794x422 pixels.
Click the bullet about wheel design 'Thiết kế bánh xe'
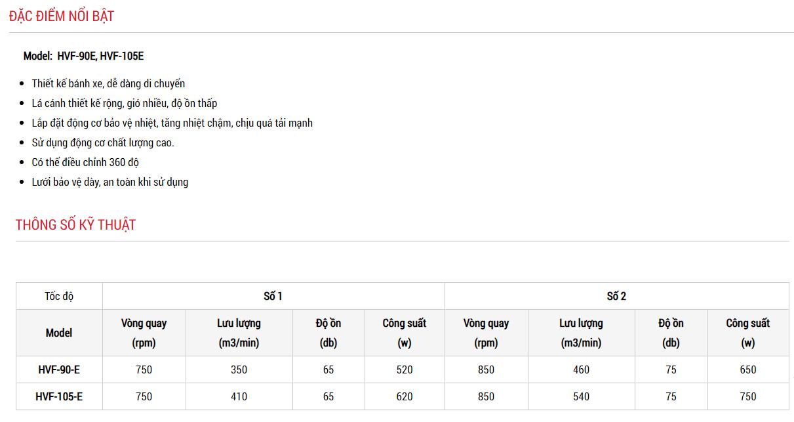click(108, 83)
